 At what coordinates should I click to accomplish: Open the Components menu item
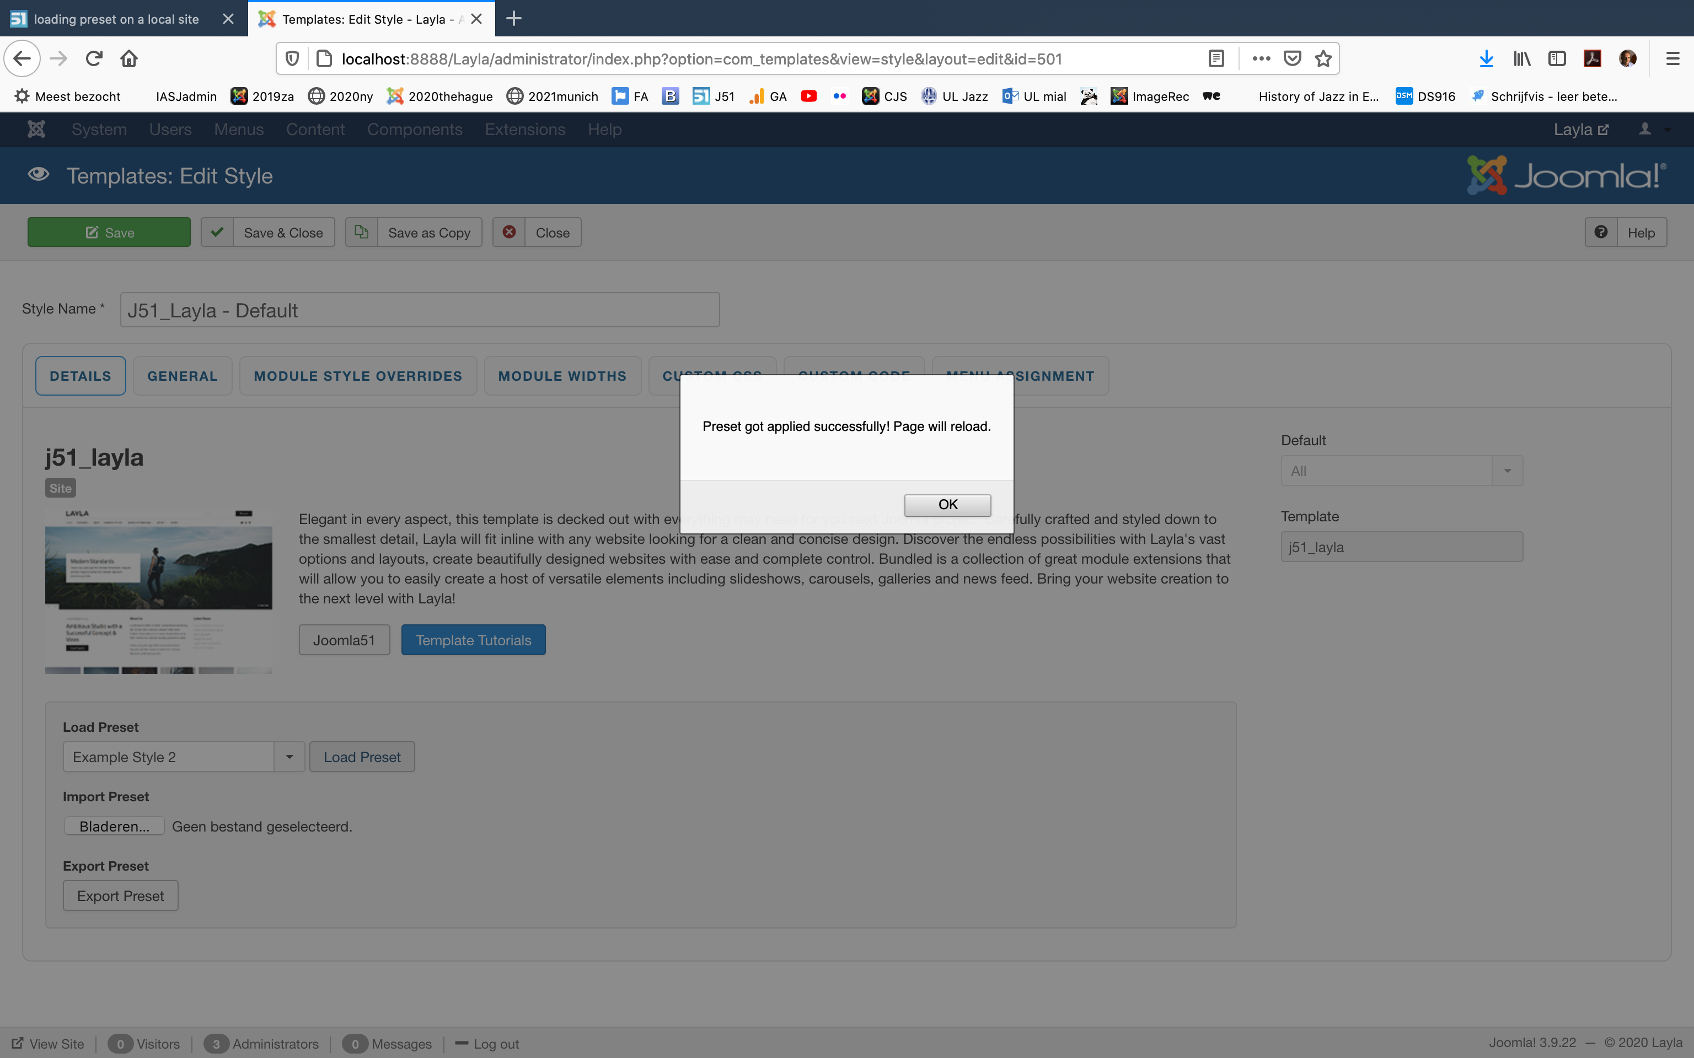click(414, 129)
